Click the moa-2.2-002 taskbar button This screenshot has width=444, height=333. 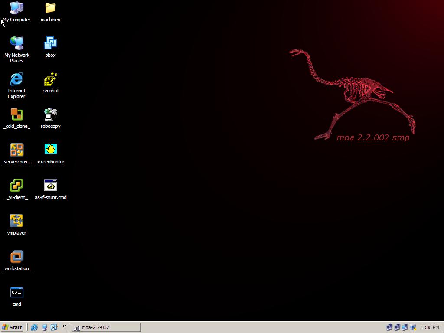(106, 327)
